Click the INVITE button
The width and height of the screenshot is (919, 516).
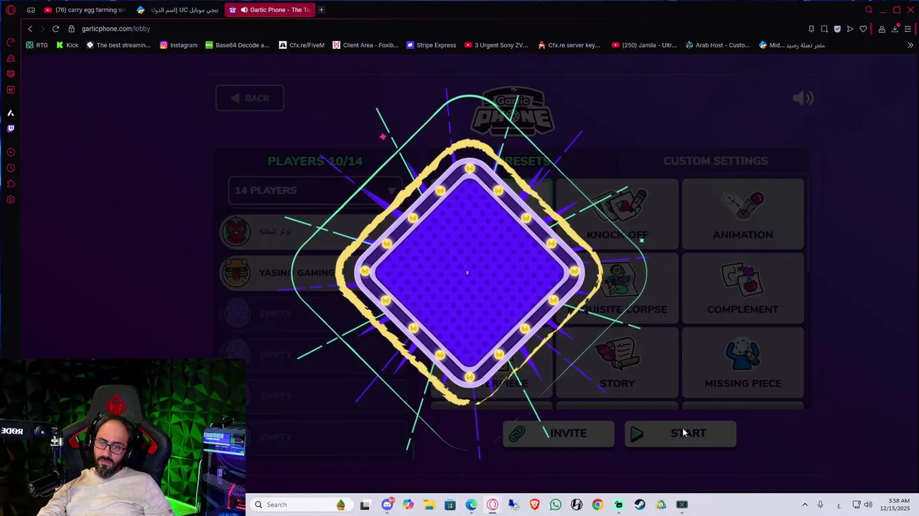(x=559, y=434)
